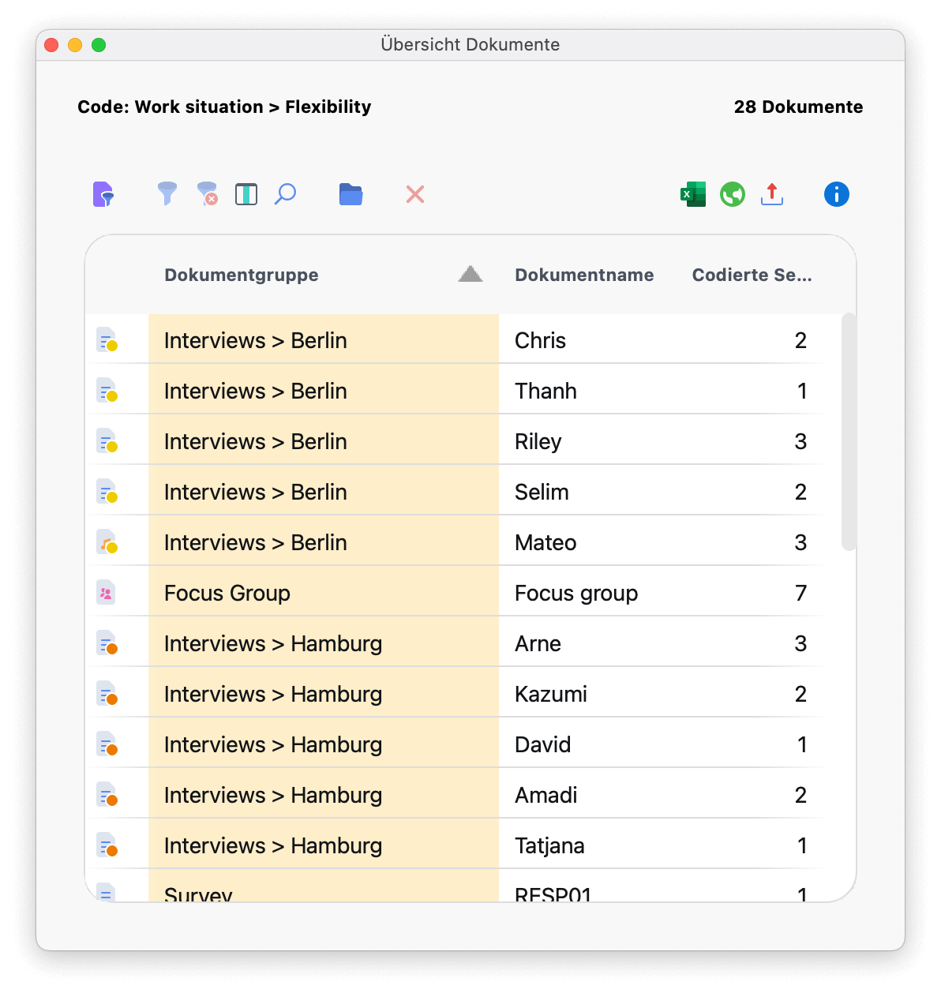Sort by the Codierte Se... column header
The height and width of the screenshot is (993, 941).
coord(752,275)
